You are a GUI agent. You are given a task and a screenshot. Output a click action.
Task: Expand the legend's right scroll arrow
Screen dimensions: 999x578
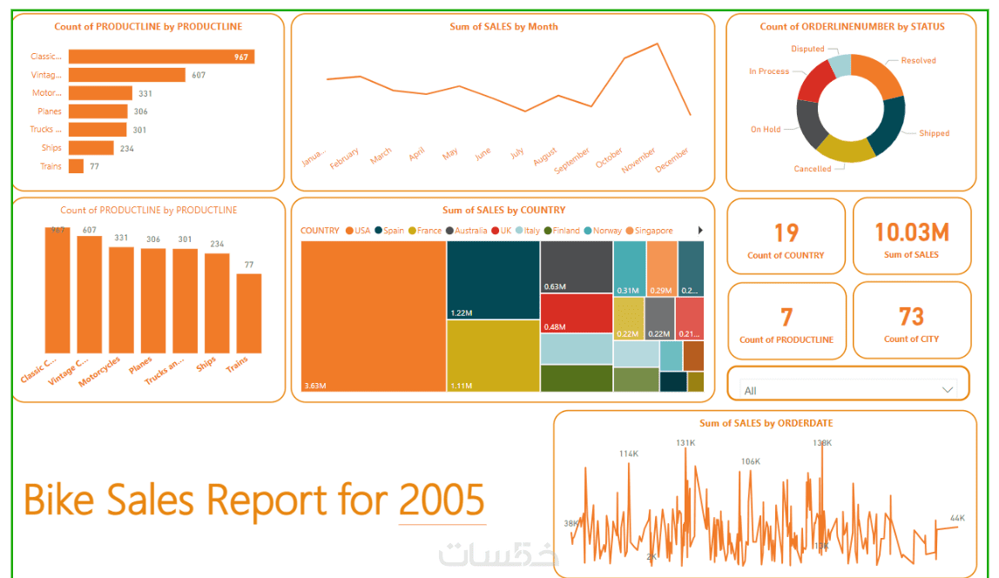(700, 231)
